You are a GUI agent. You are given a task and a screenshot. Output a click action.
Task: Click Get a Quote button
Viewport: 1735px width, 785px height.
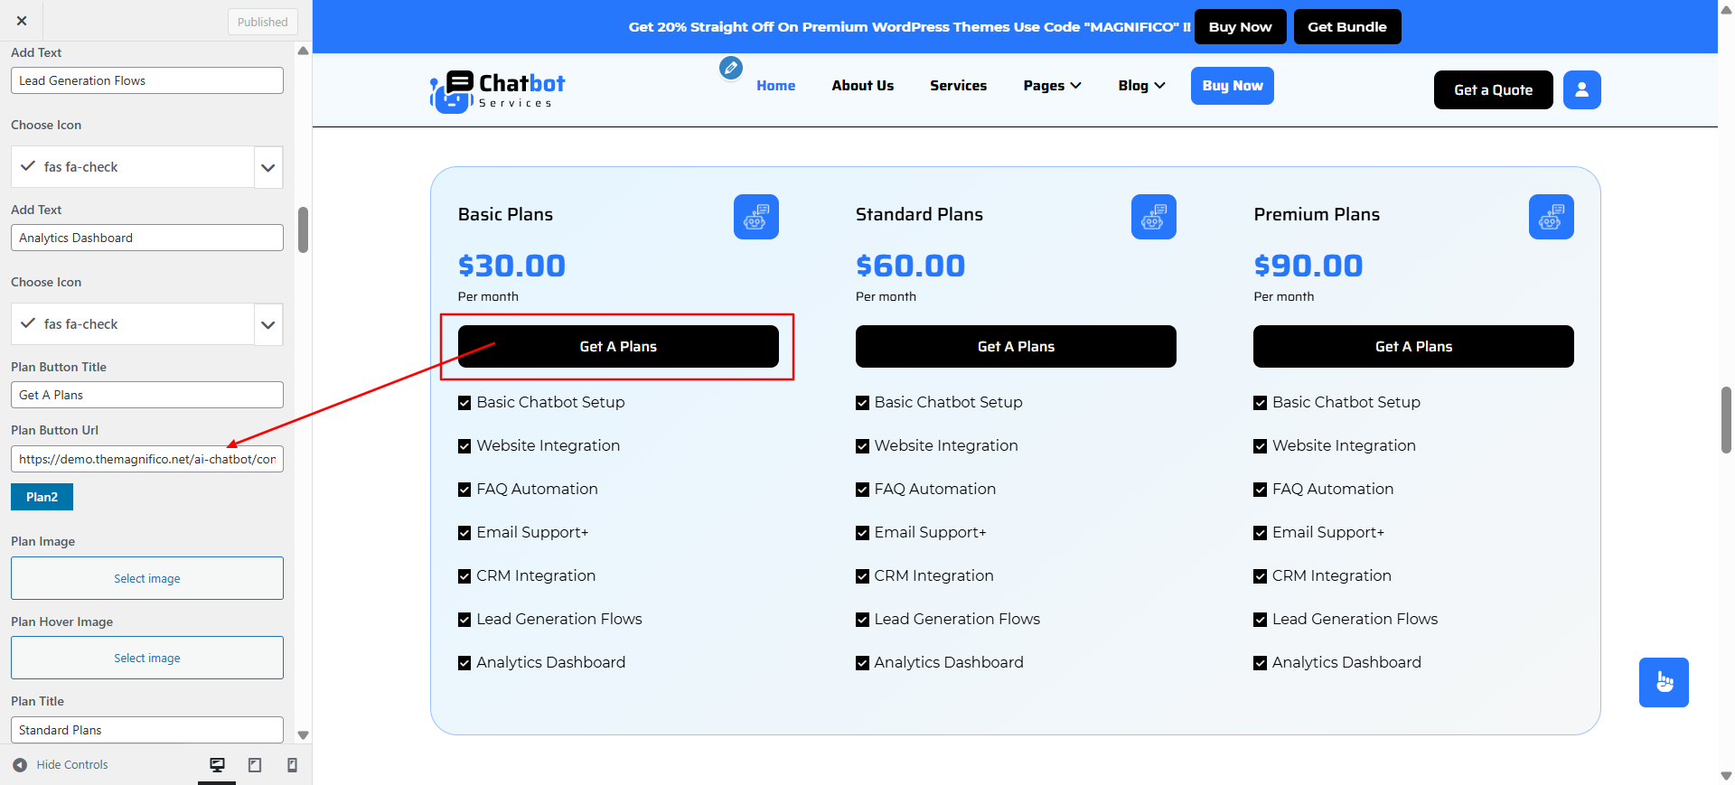1493,89
